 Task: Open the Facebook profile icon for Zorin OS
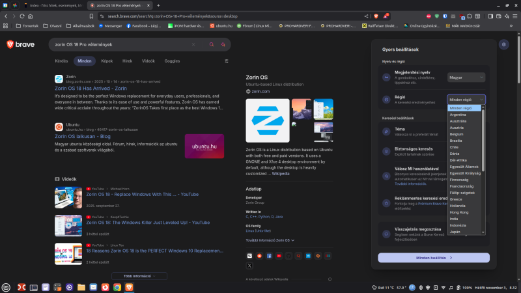coord(269,256)
